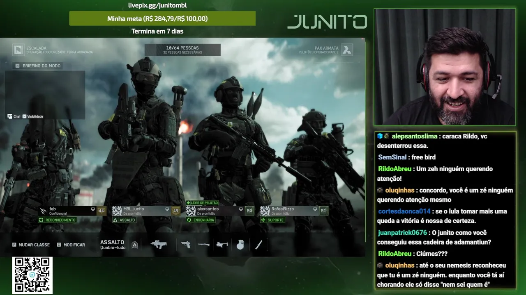This screenshot has height=295, width=526.
Task: Click the Termina em 7 dias text
Action: pos(157,31)
